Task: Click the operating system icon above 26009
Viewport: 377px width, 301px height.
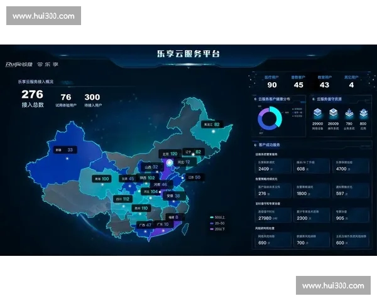Action: [333, 114]
